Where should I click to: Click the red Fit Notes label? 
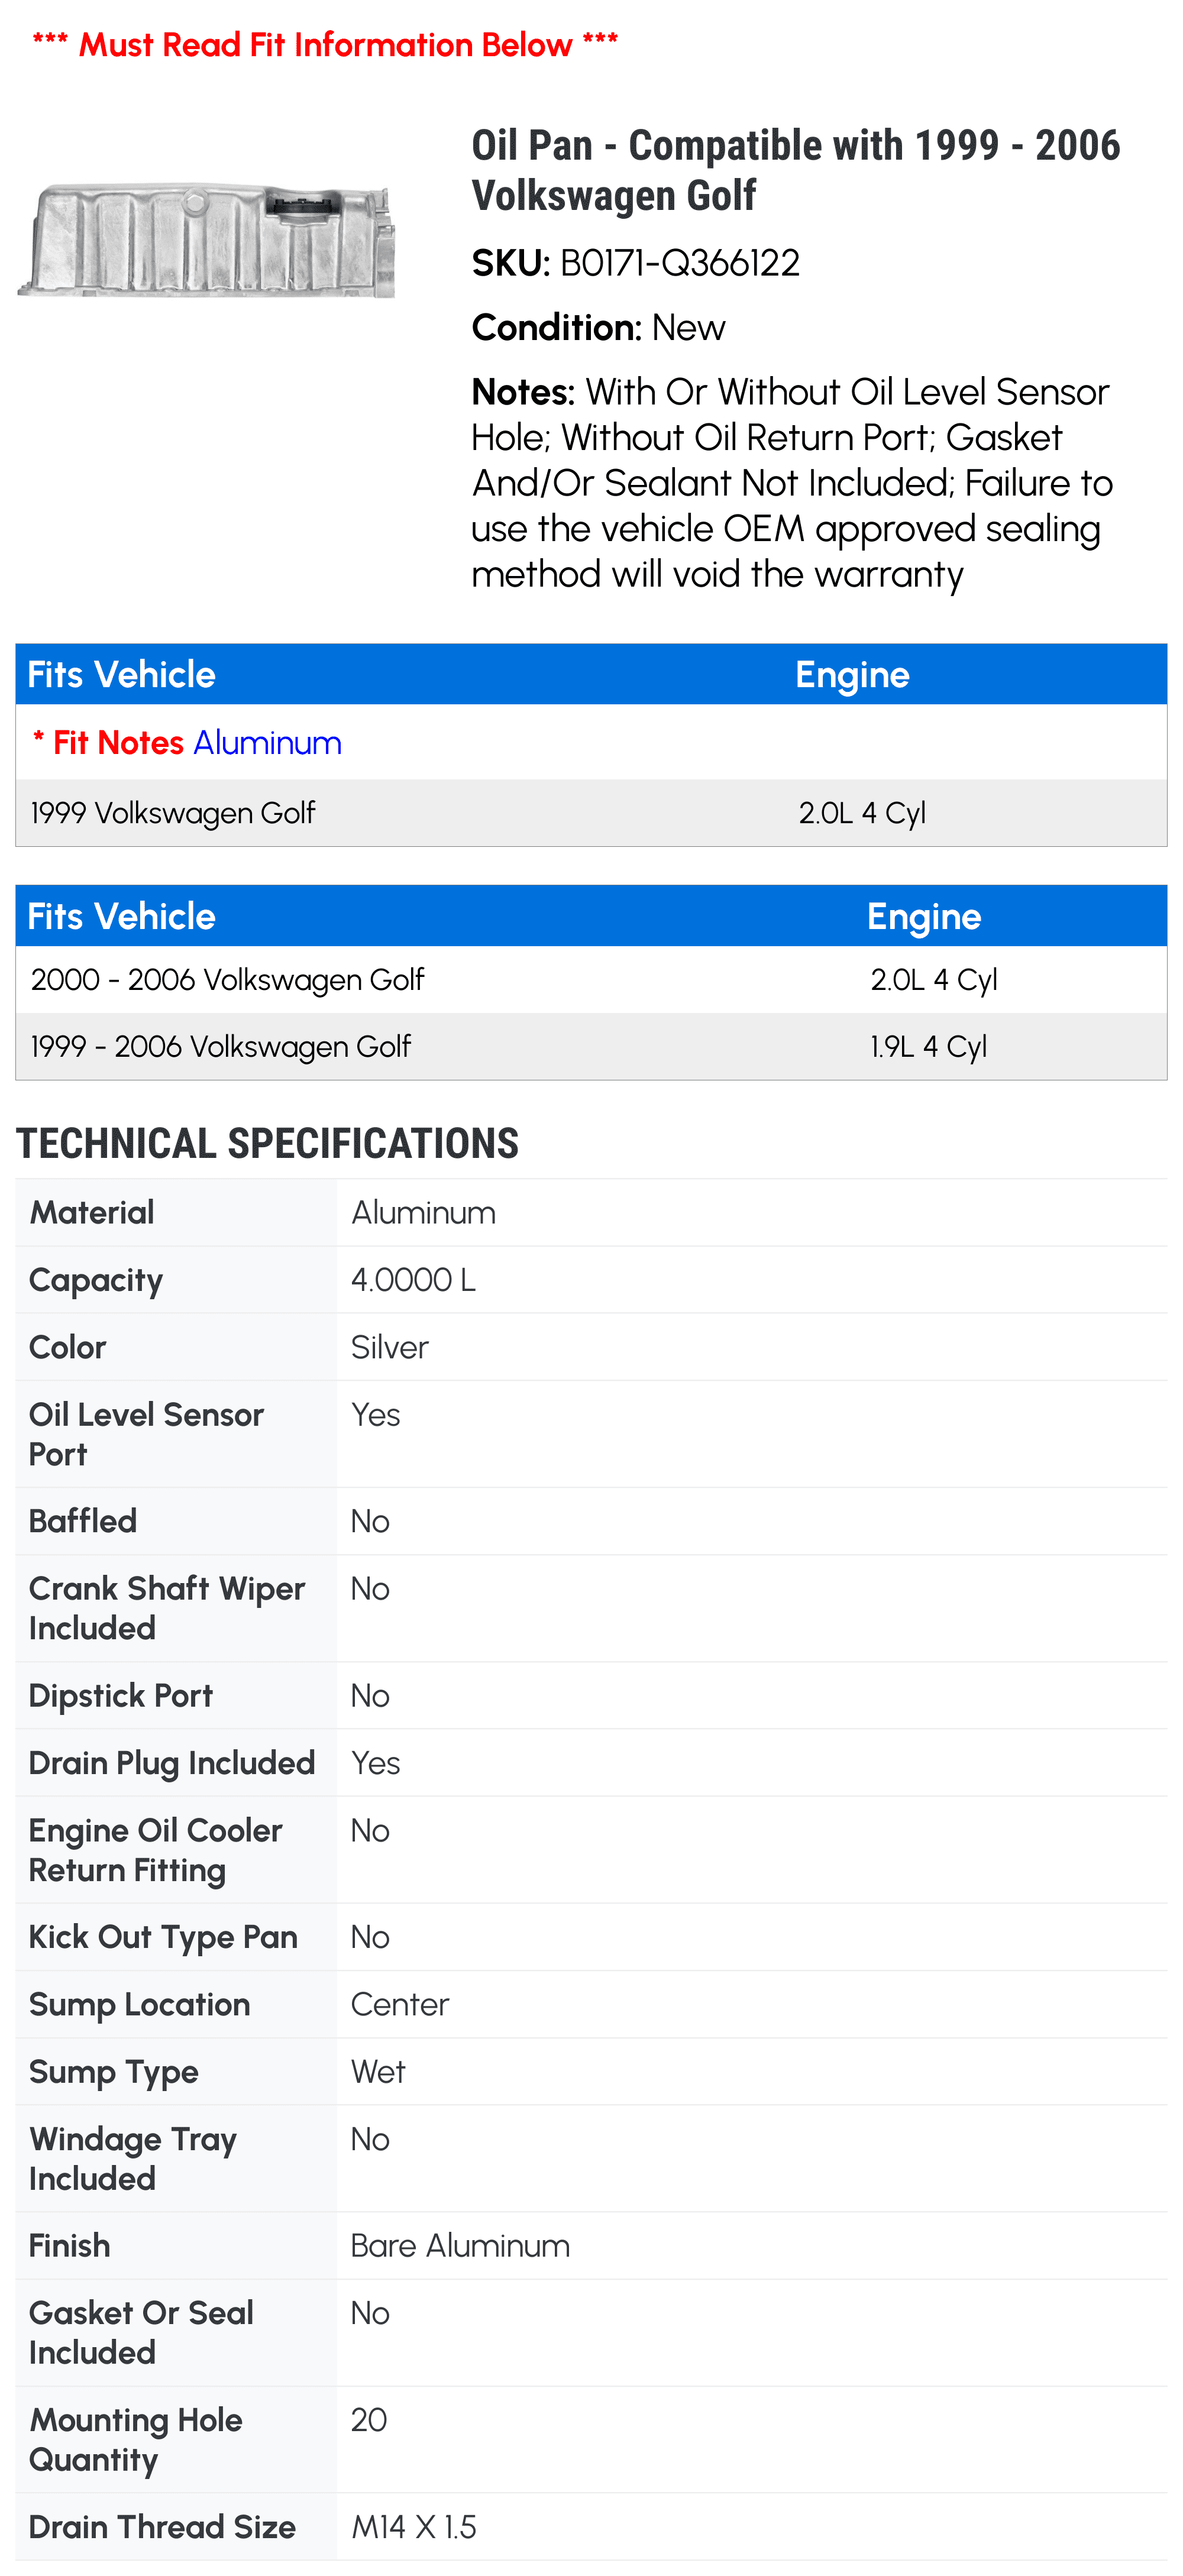click(109, 743)
